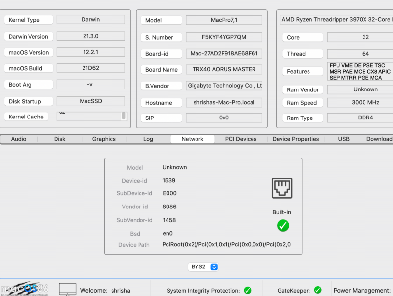Click the Power Management status label
Viewport: 393px width, 296px height.
click(x=362, y=291)
